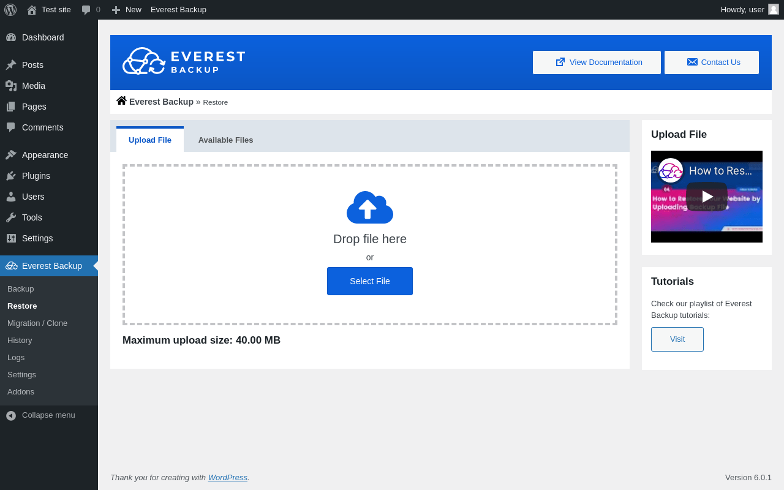Click Everest Backup breadcrumb link

(161, 102)
